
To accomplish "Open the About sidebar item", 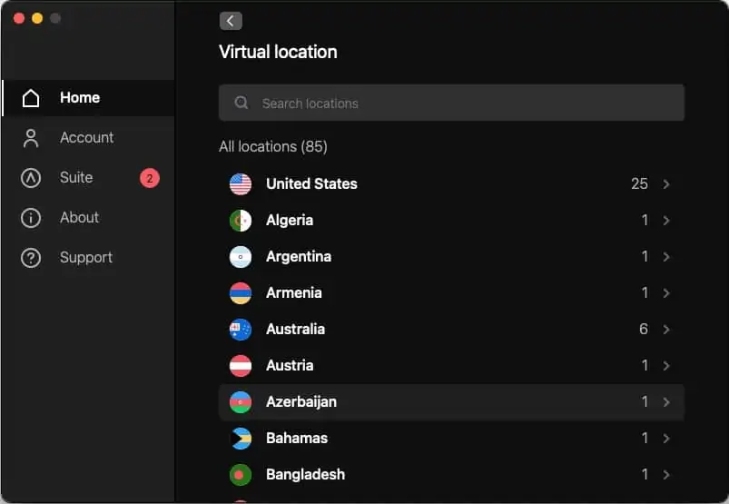I will tap(88, 218).
